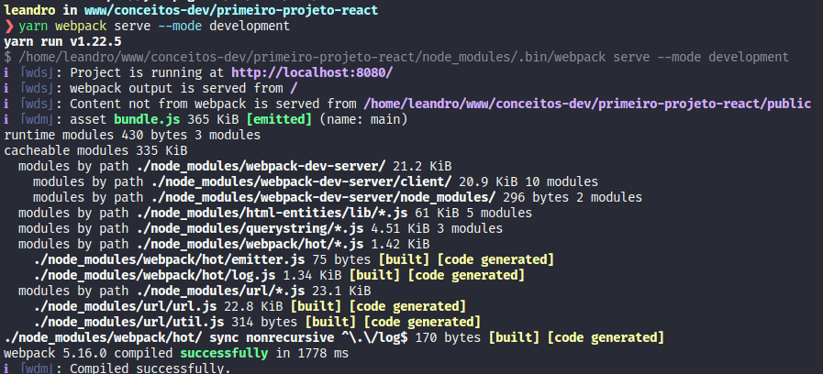Open the http://localhost:8080/ link
The width and height of the screenshot is (823, 374).
point(312,72)
